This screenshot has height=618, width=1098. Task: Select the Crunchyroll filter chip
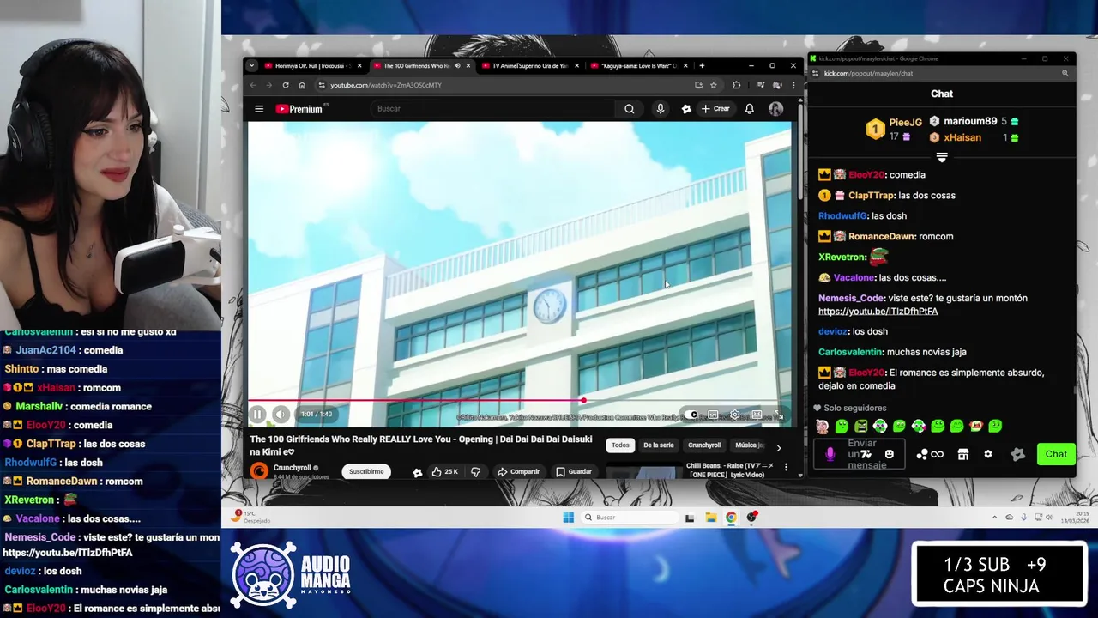pos(704,445)
